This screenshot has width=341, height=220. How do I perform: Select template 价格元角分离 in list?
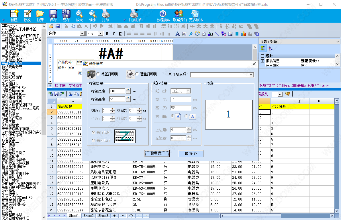pos(12,67)
